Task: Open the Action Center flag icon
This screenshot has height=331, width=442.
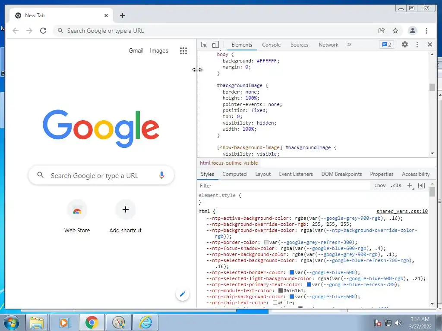Action: 378,323
